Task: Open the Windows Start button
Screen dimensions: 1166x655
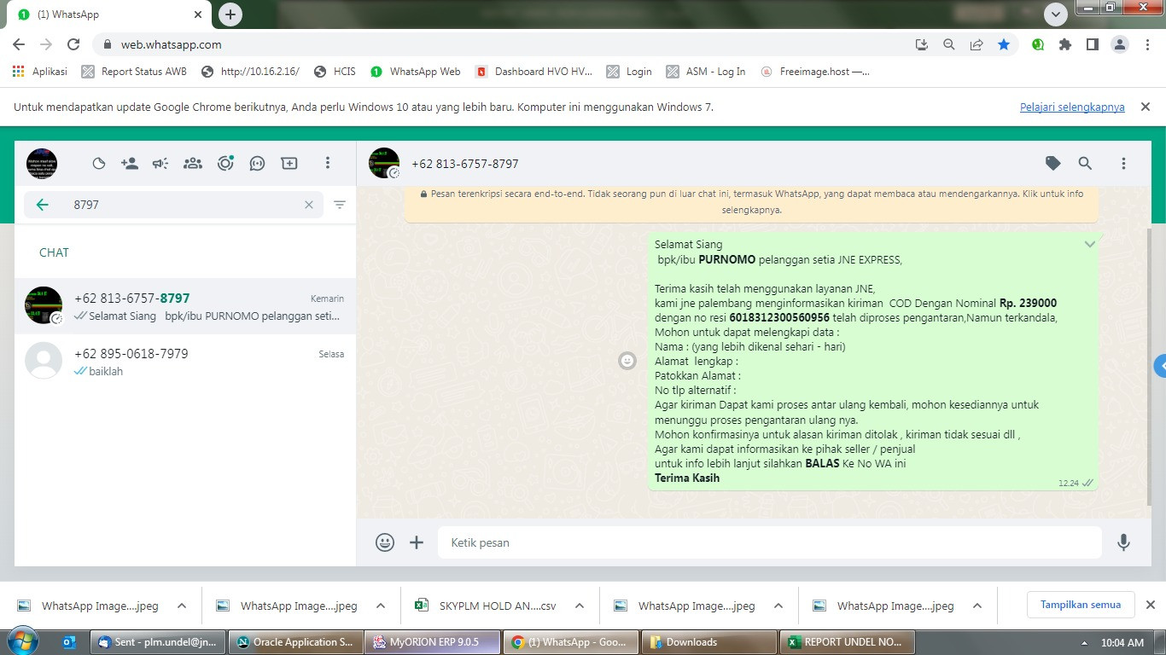Action: tap(22, 641)
